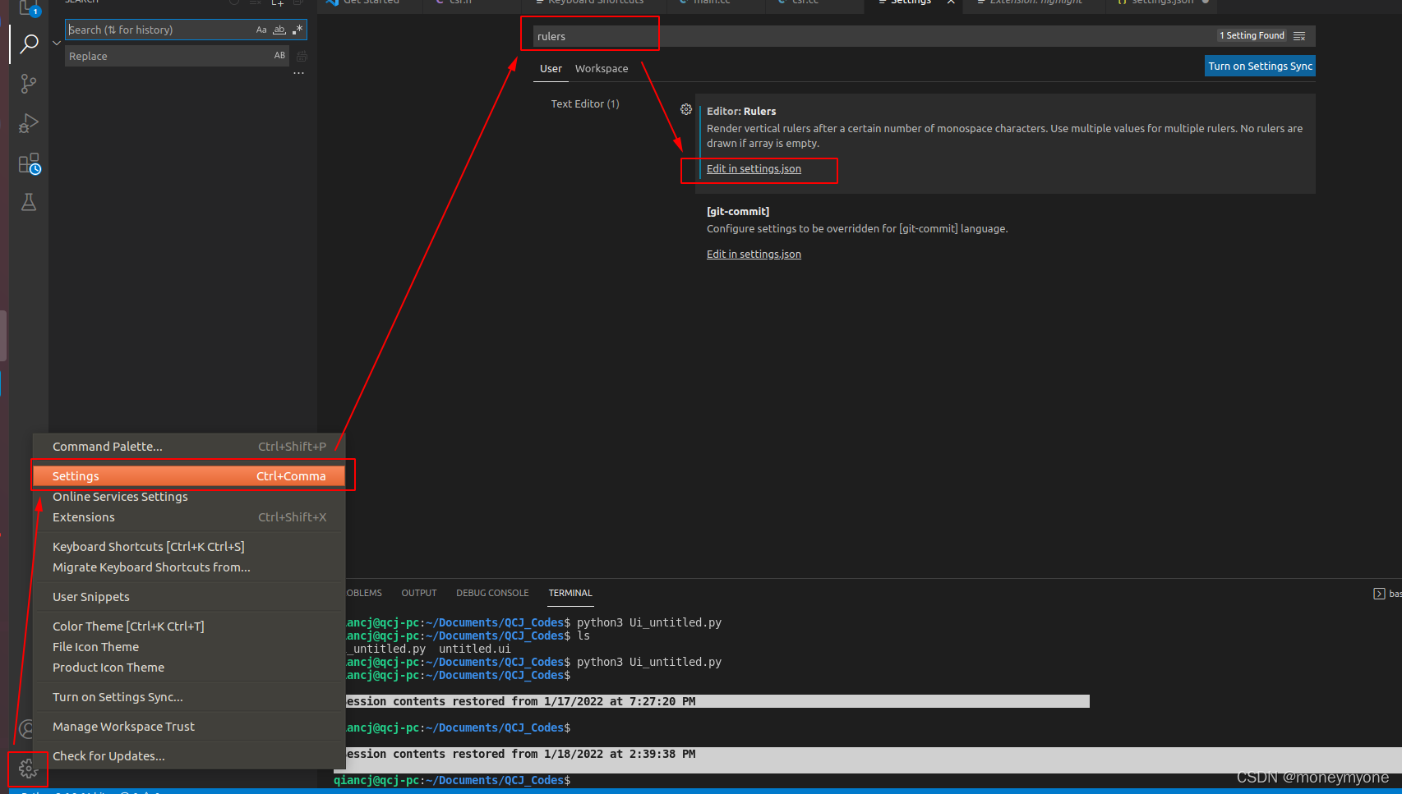Open the Source Control view
The image size is (1402, 794).
pyautogui.click(x=29, y=83)
